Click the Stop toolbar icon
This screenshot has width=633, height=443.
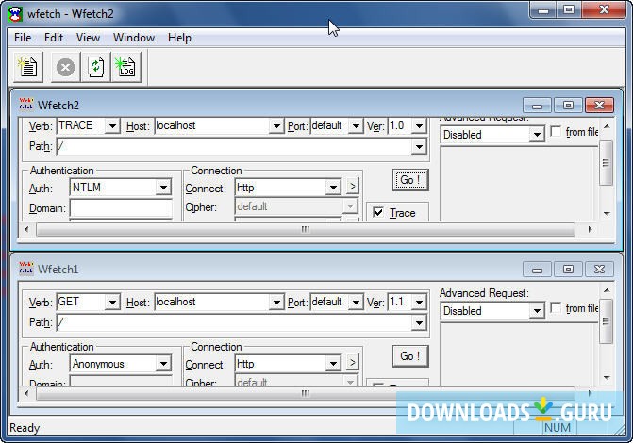[x=65, y=67]
